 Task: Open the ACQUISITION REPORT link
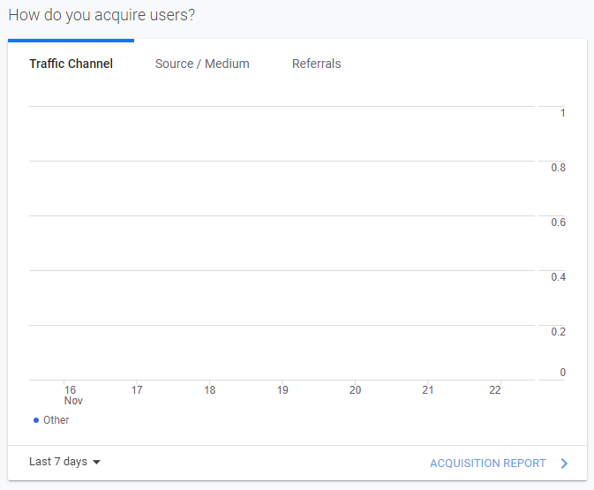point(487,464)
